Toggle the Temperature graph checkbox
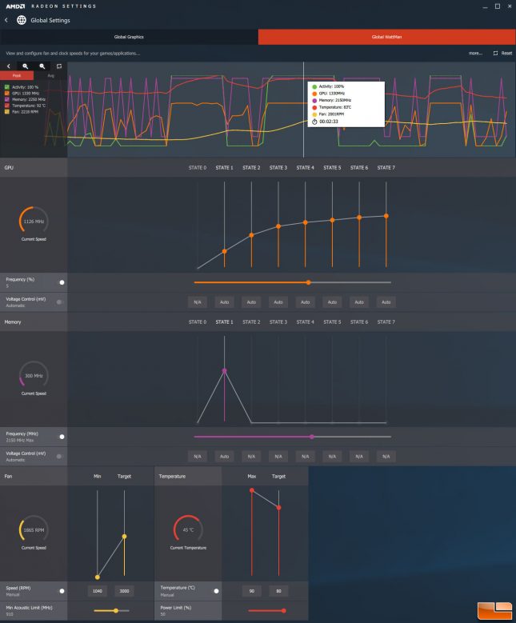 click(x=6, y=106)
